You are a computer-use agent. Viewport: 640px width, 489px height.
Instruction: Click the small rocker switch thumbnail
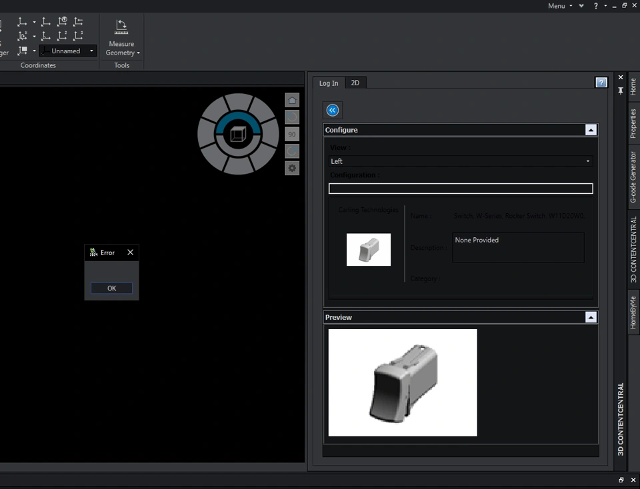click(x=369, y=250)
